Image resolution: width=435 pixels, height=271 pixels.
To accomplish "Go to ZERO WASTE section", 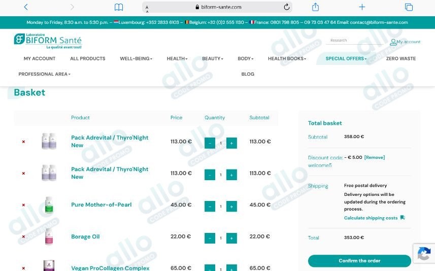I will (x=401, y=58).
